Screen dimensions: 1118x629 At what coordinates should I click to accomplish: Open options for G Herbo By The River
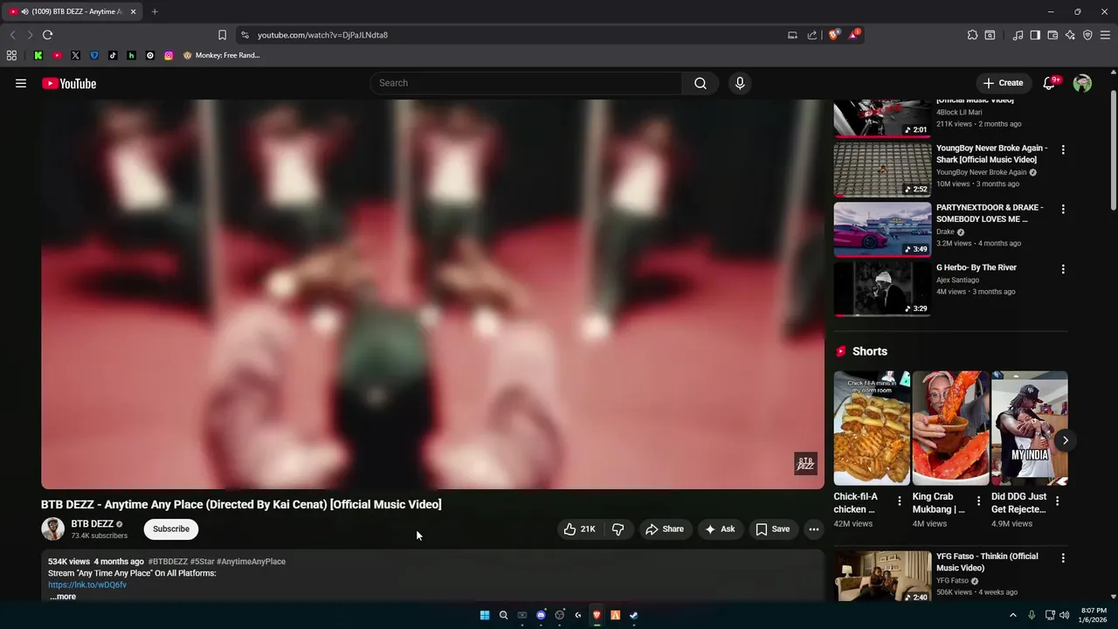tap(1063, 269)
